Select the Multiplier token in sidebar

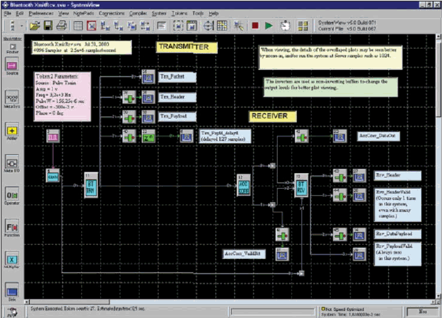12,260
